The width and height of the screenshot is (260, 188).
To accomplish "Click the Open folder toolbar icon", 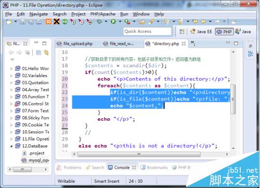I will [x=142, y=22].
